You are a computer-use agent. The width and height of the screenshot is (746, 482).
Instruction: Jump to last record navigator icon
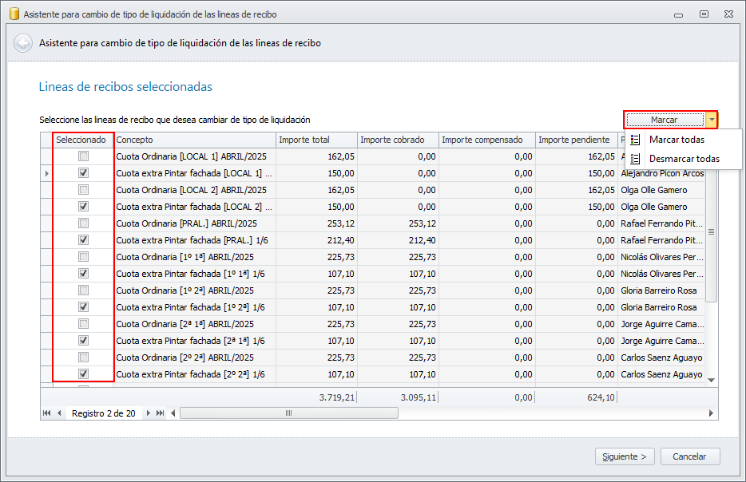point(161,413)
